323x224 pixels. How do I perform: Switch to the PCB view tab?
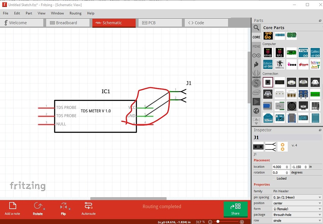coord(160,23)
